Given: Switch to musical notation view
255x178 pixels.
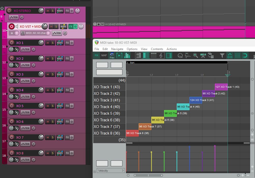Looking at the screenshot, I should pos(161,55).
